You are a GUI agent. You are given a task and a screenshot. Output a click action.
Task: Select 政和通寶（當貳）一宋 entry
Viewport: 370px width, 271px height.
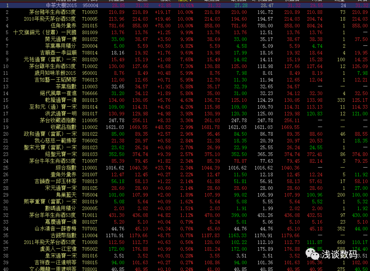pos(50,134)
